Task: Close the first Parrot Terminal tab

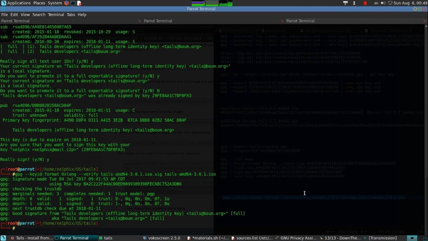Action: click(140, 21)
